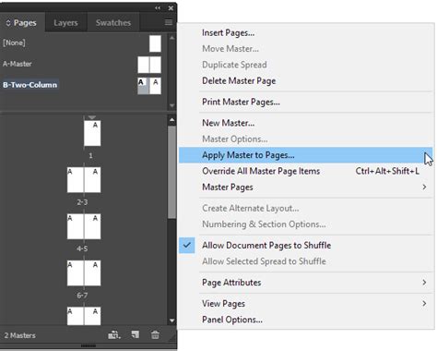Click the A-Master spread thumbnail
Screen dimensions: 437x351
point(149,65)
